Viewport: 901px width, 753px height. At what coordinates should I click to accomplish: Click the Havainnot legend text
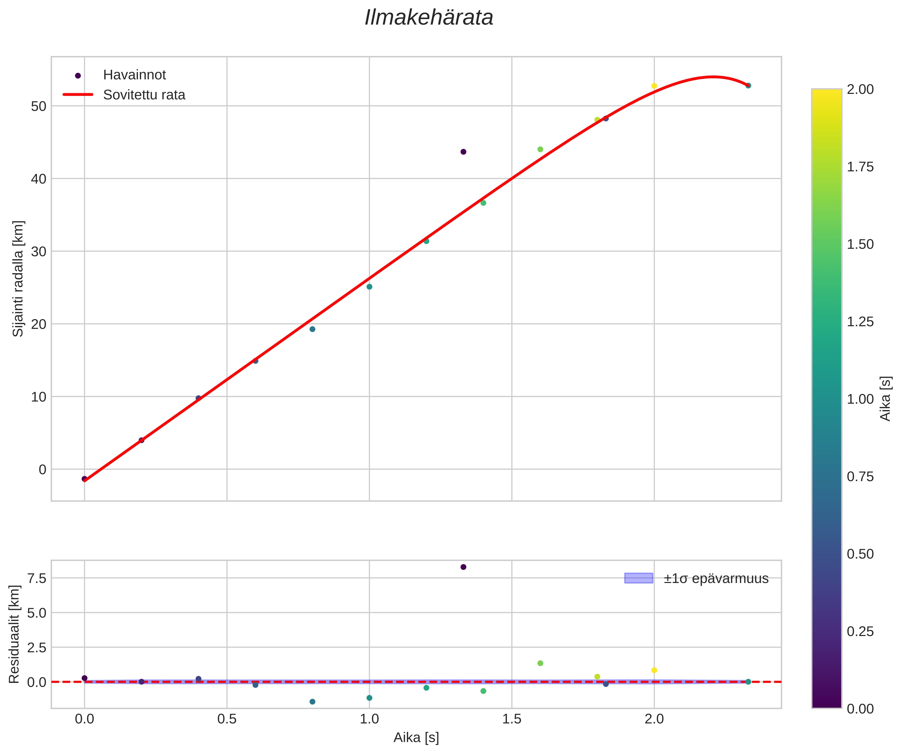click(134, 75)
